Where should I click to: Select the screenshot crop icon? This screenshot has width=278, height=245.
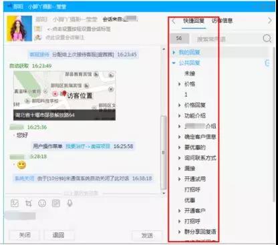click(x=29, y=203)
